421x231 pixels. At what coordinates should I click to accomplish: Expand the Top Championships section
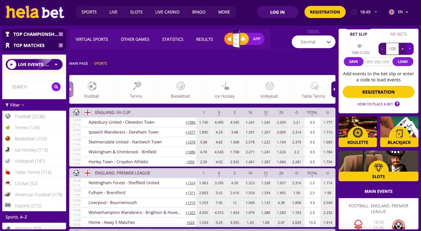point(61,34)
